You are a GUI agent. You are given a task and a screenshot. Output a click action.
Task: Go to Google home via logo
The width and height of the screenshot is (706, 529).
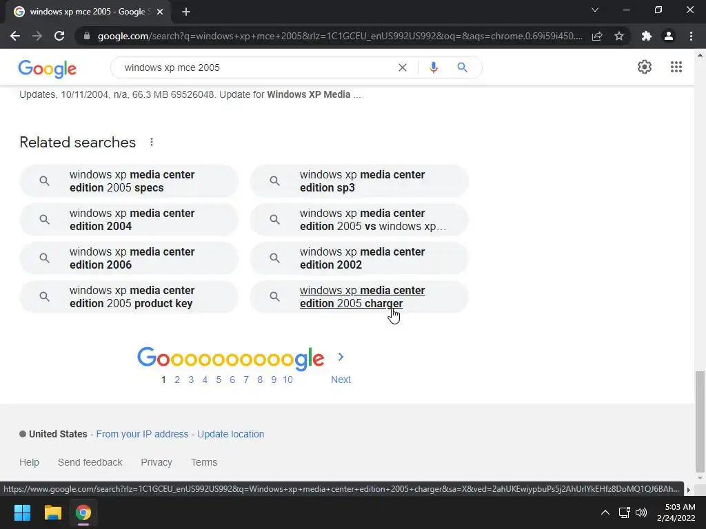pyautogui.click(x=48, y=68)
